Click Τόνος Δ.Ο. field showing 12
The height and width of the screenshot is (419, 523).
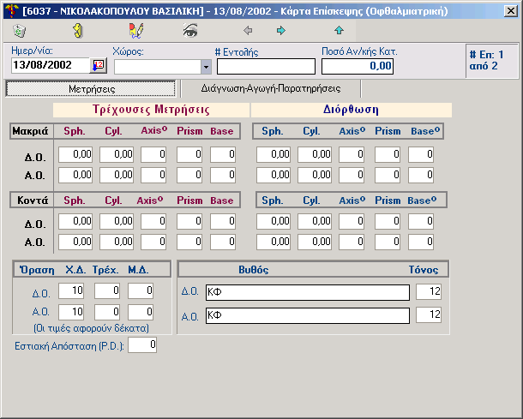point(429,291)
